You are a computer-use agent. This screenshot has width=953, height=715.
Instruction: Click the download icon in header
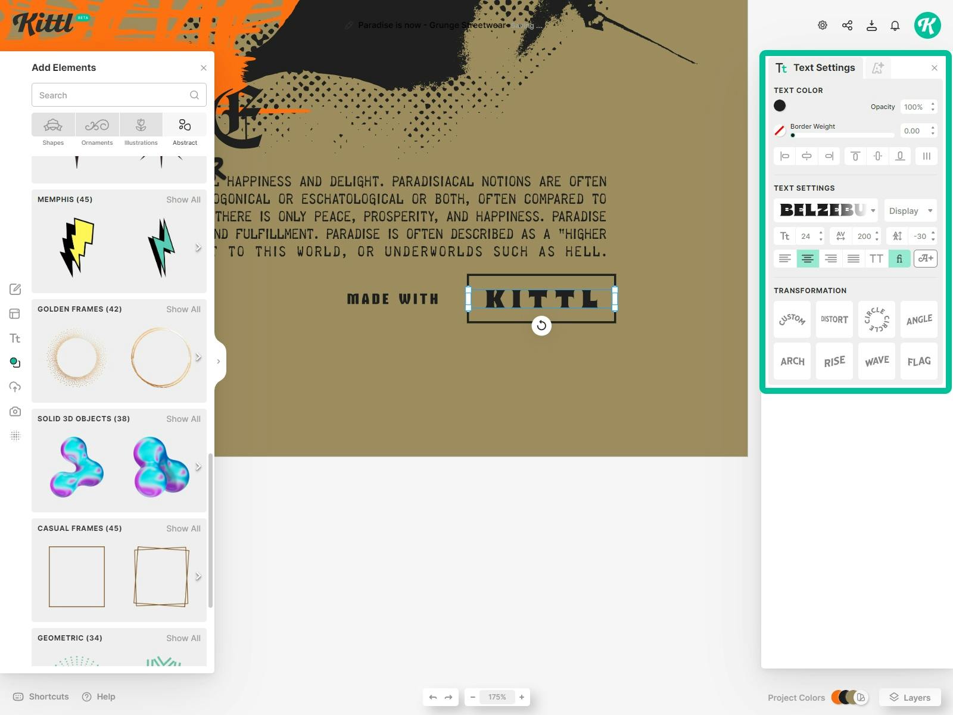tap(871, 25)
